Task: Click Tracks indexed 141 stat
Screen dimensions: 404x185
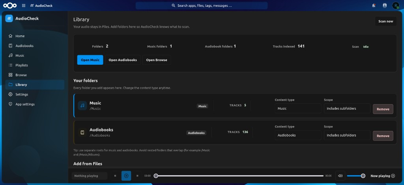Action: (x=288, y=47)
